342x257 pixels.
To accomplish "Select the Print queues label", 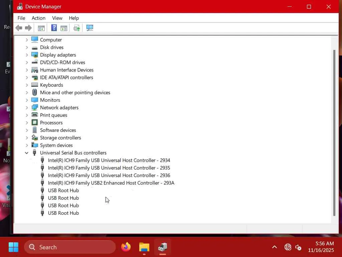I will click(53, 115).
